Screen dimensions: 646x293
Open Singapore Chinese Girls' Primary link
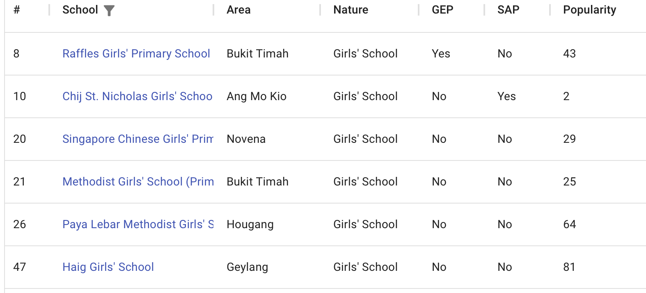[138, 139]
